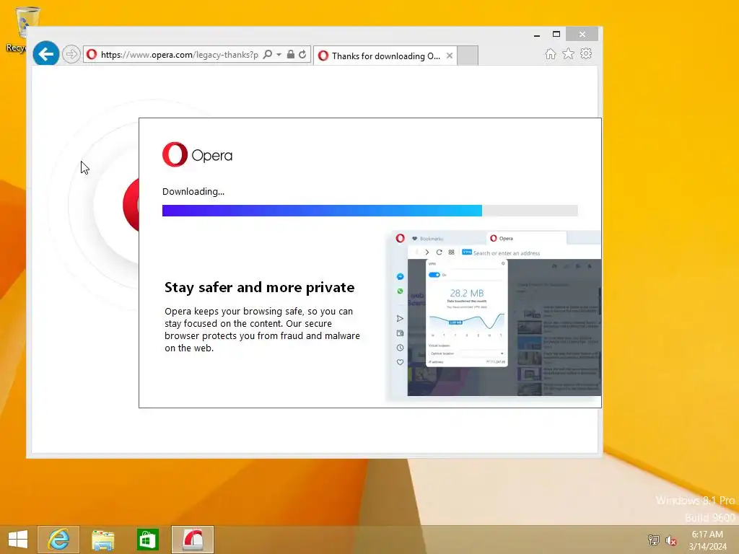
Task: Click the Opera logo in installer dialog
Action: click(197, 154)
